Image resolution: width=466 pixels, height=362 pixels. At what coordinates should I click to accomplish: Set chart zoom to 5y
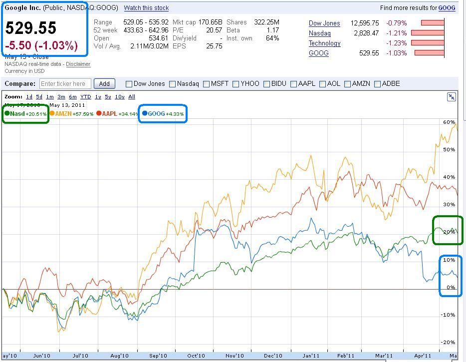pyautogui.click(x=108, y=97)
